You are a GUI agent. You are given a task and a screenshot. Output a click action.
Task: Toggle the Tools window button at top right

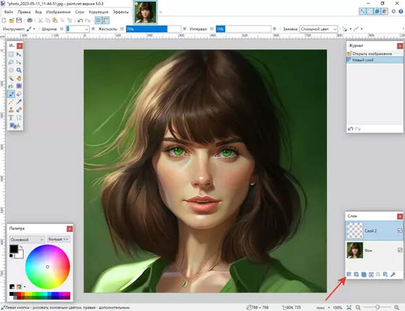click(x=363, y=11)
